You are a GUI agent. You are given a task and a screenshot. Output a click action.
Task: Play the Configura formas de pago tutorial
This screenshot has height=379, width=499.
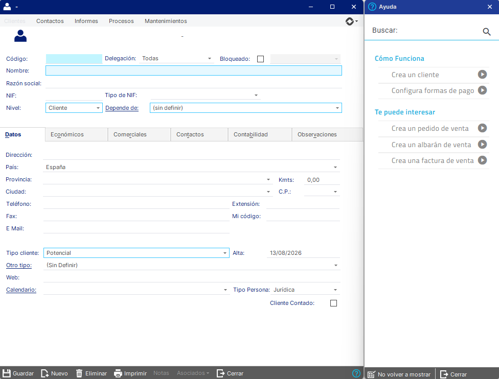pos(482,90)
